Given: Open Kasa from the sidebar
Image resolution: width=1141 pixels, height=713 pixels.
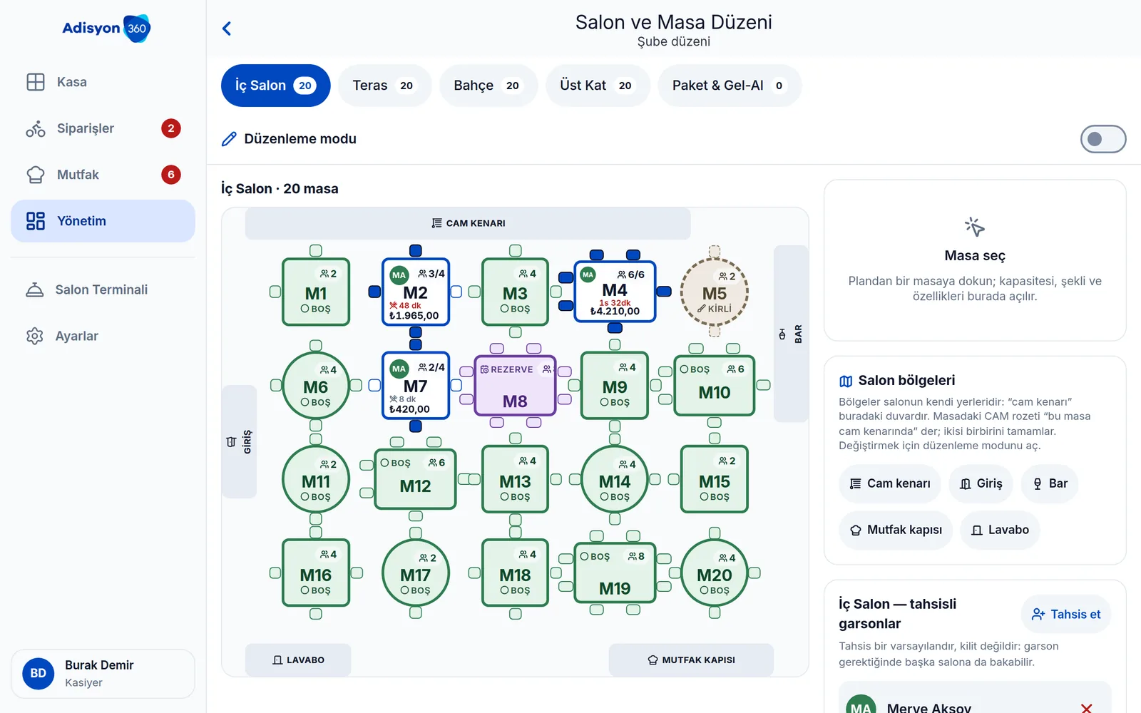Looking at the screenshot, I should [103, 82].
